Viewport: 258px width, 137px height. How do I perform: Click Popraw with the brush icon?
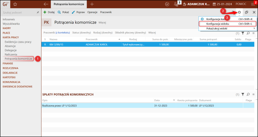tap(78, 12)
